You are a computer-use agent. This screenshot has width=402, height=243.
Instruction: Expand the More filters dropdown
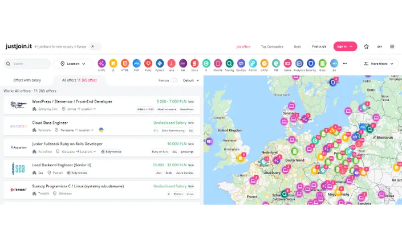379,64
